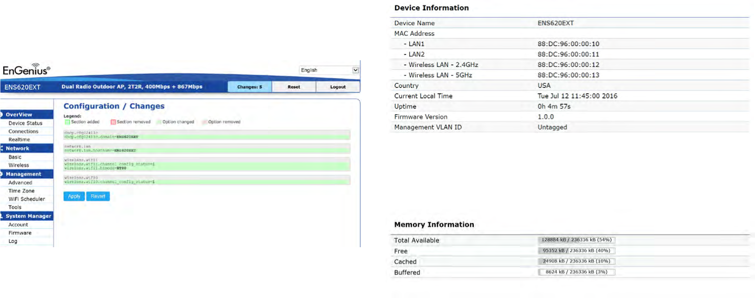Select the Network menu section header

tap(26, 148)
